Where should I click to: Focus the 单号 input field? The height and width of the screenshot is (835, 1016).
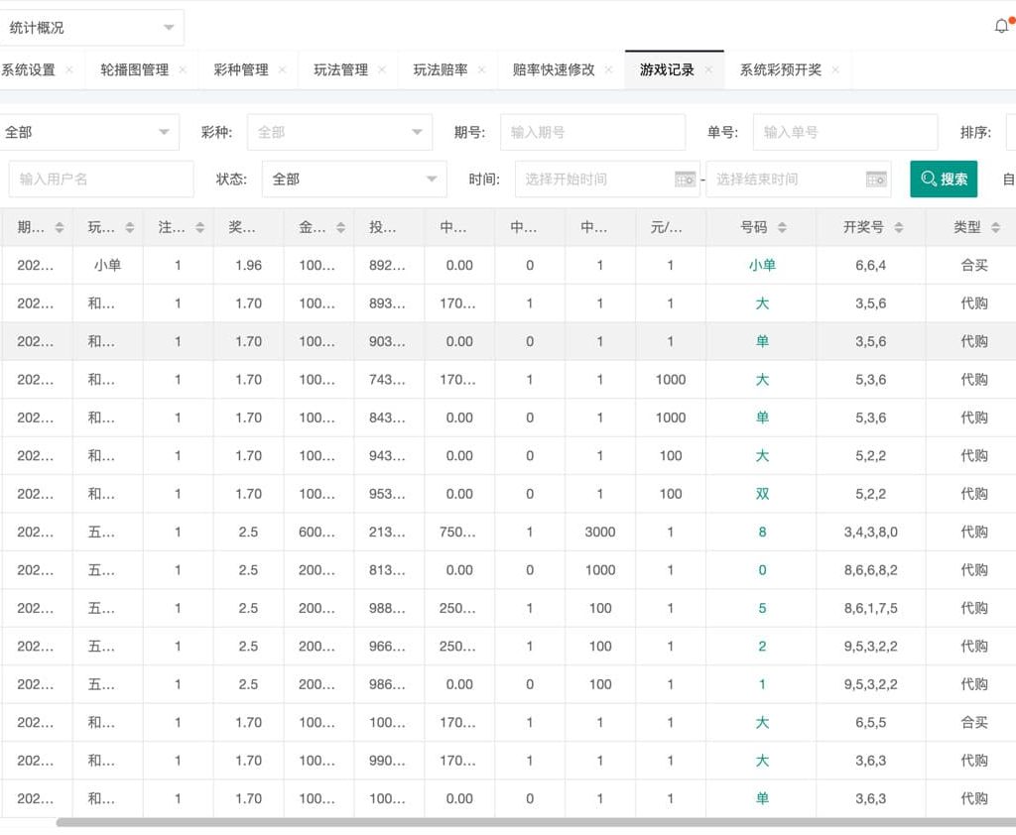[844, 132]
